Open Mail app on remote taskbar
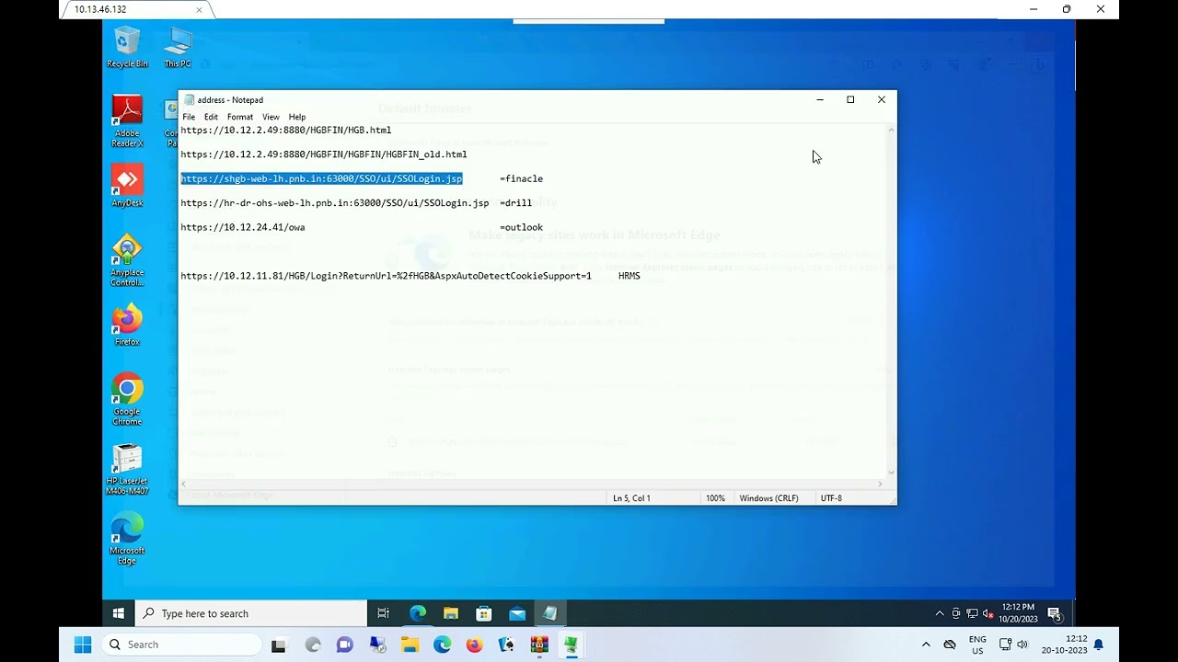The height and width of the screenshot is (662, 1178). point(516,613)
